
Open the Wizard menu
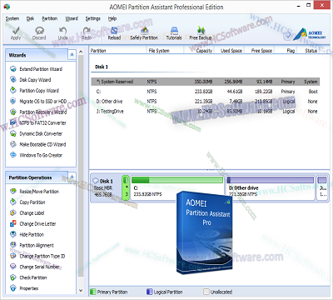tap(72, 18)
